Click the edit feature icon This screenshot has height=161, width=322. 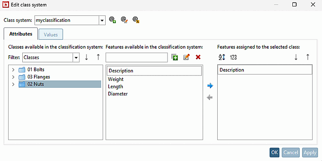coord(186,57)
